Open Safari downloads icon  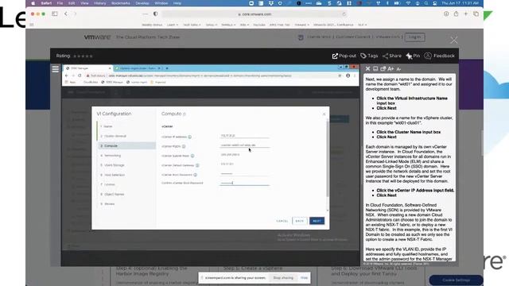pos(446,14)
